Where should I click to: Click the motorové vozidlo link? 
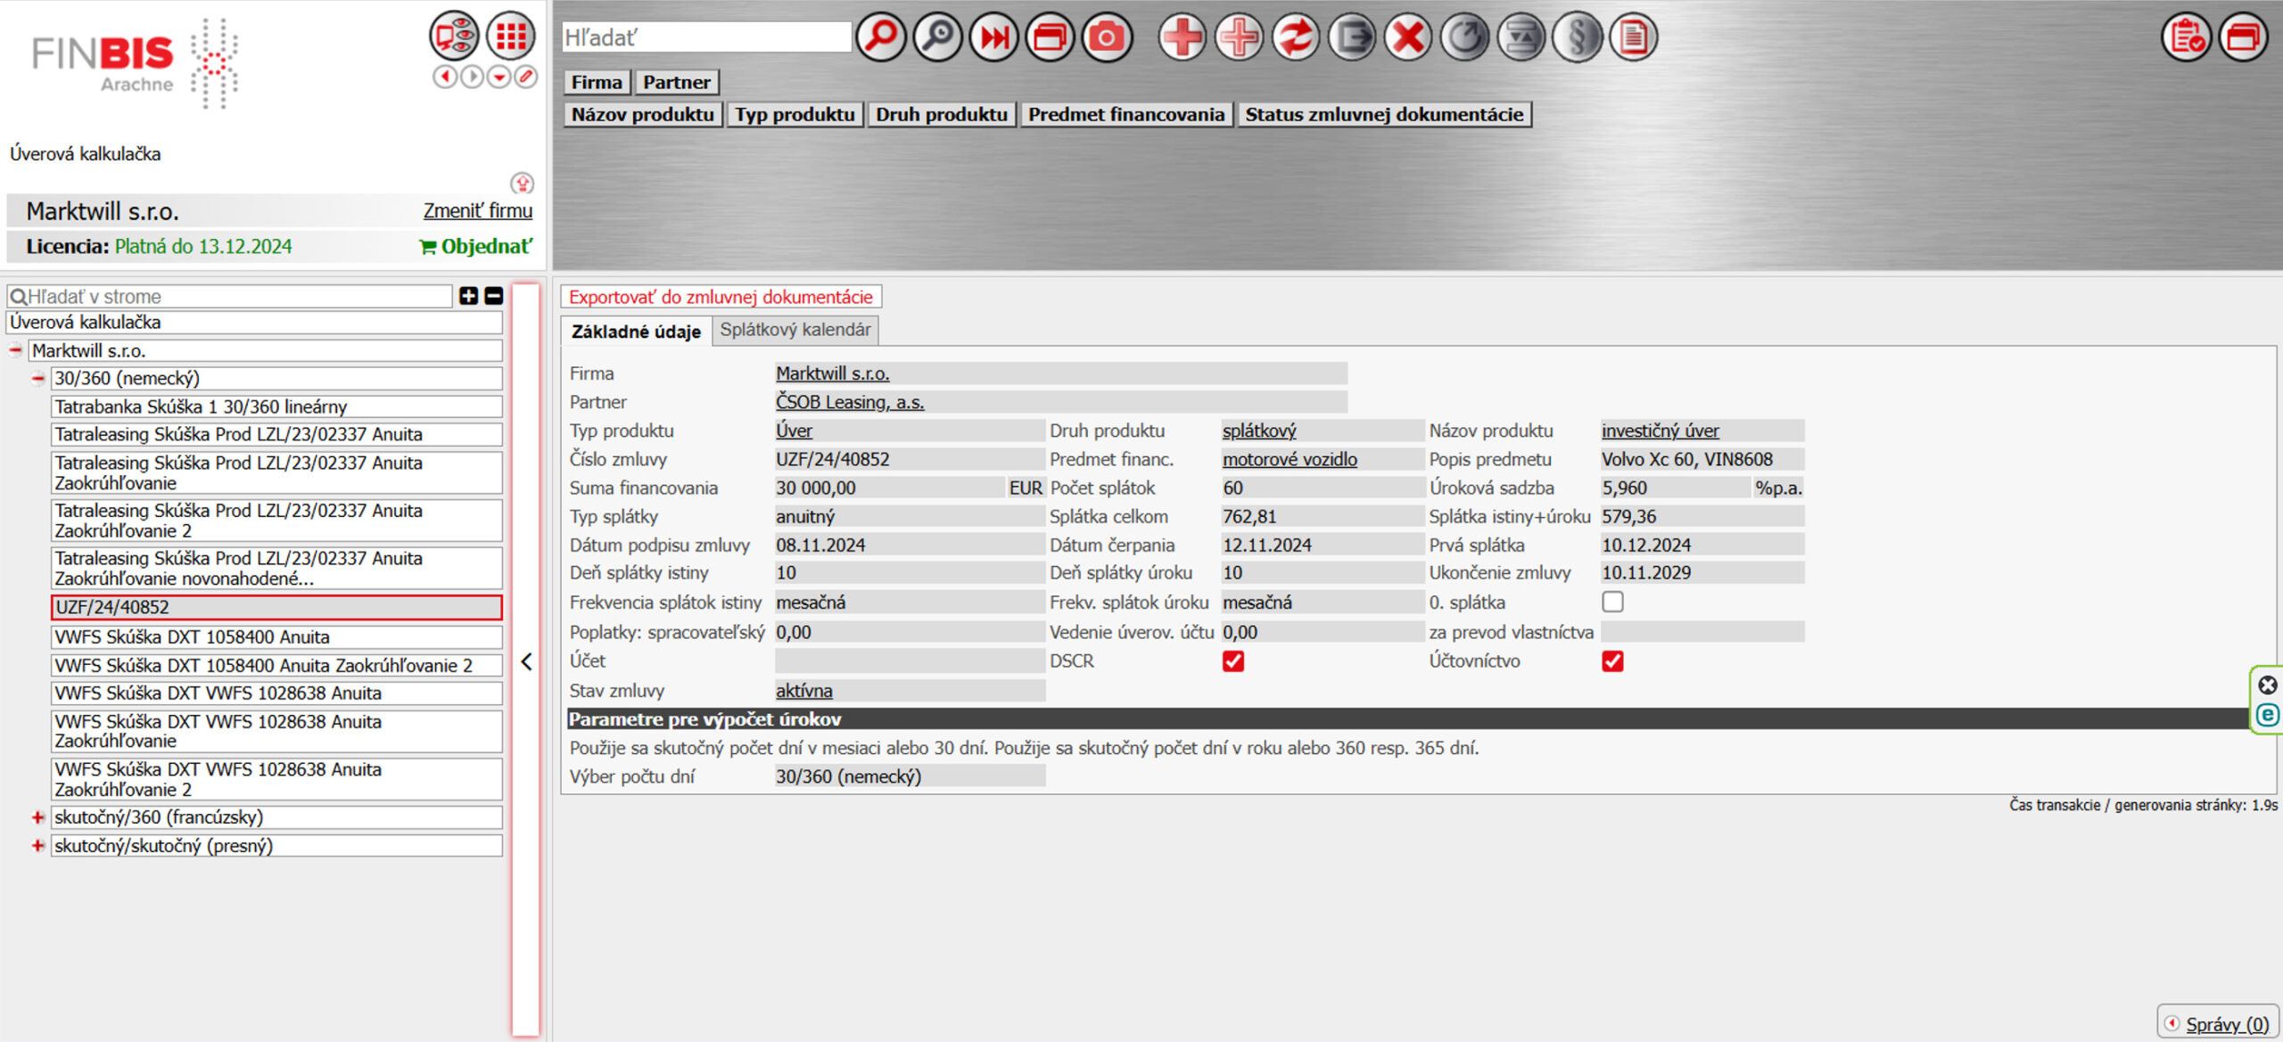1290,459
